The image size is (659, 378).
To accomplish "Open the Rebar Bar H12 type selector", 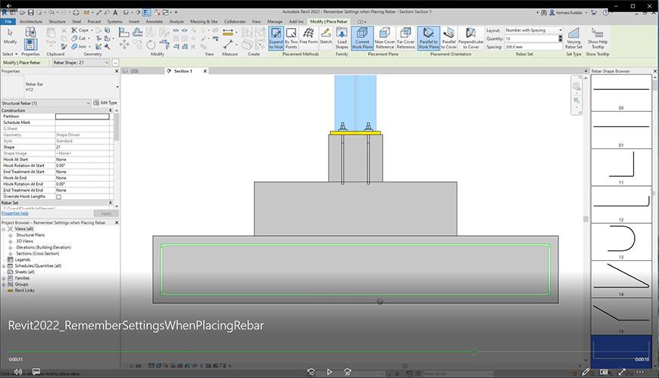I will click(x=60, y=87).
